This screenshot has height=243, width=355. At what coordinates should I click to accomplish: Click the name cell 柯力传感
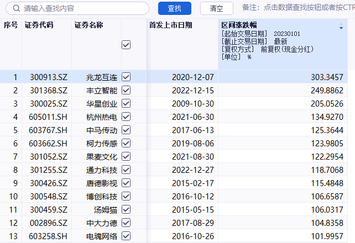(102, 144)
